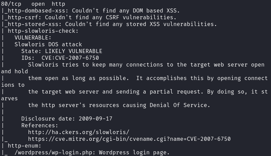Click the Slowloris DOS attack title
271x156 pixels.
(48, 44)
